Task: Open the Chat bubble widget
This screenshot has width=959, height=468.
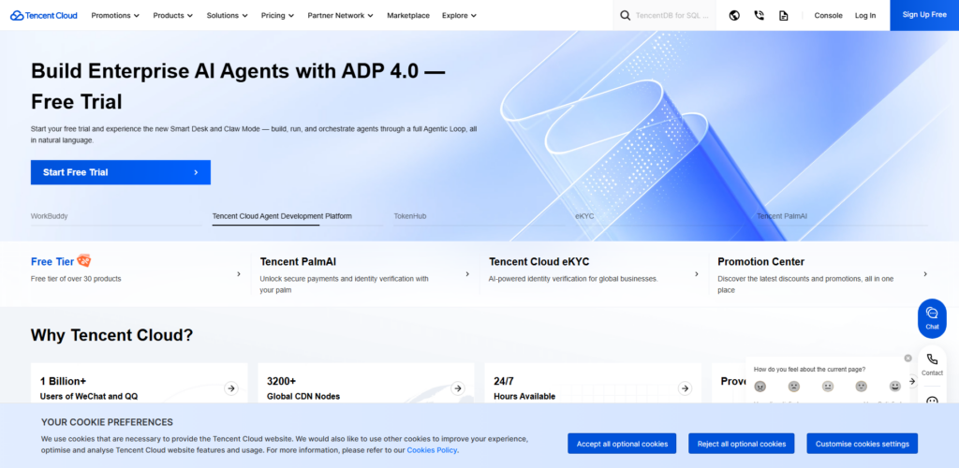Action: point(932,318)
